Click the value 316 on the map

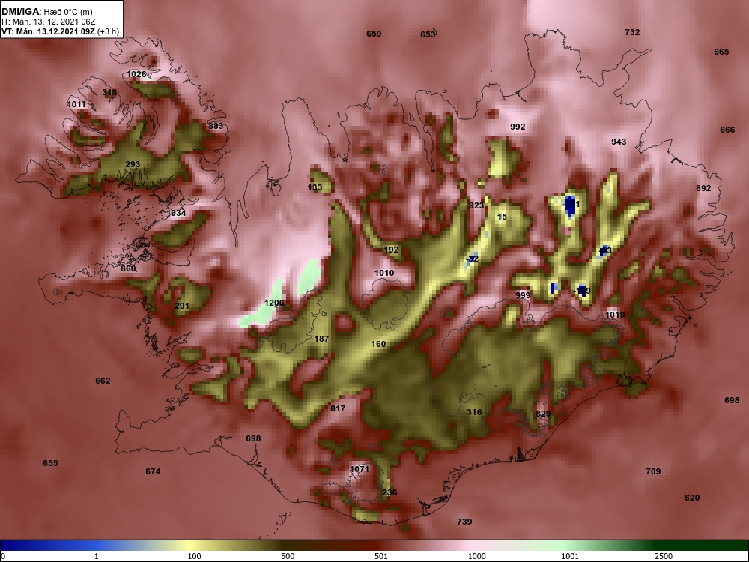tap(474, 412)
